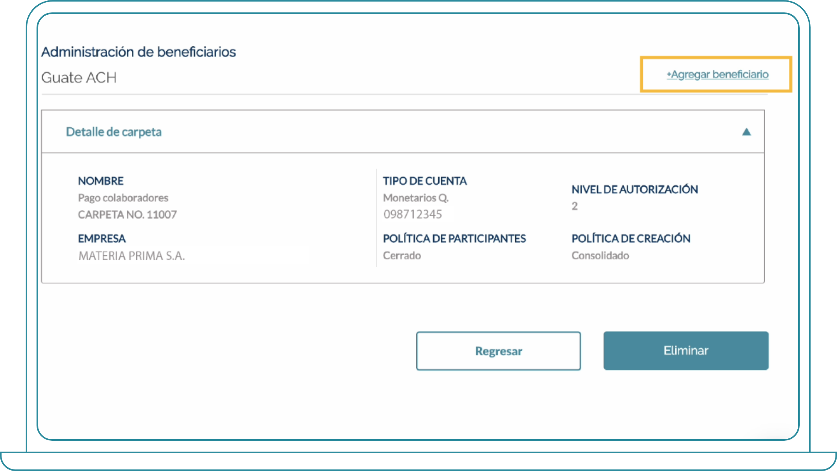This screenshot has width=837, height=471.
Task: Click the NIVEL DE AUTORIZACIÓN label
Action: tap(635, 189)
